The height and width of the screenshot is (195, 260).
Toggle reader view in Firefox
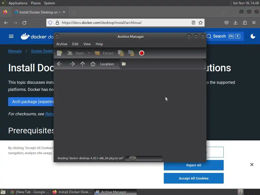coord(193,23)
